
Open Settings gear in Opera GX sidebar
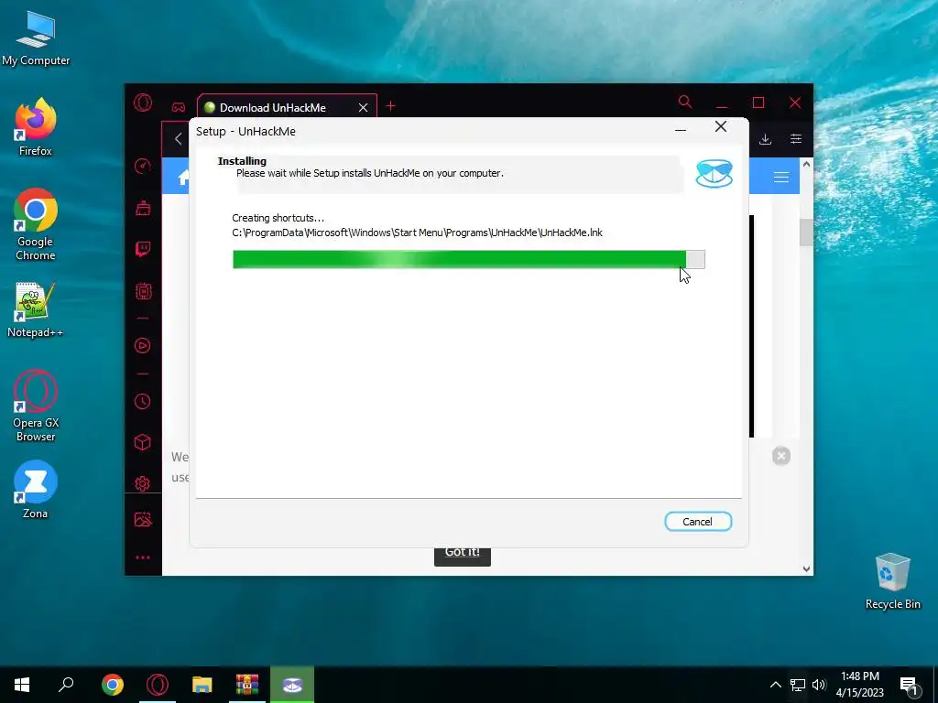click(142, 483)
